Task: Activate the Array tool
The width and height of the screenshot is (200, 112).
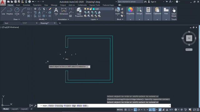Action: (44, 16)
